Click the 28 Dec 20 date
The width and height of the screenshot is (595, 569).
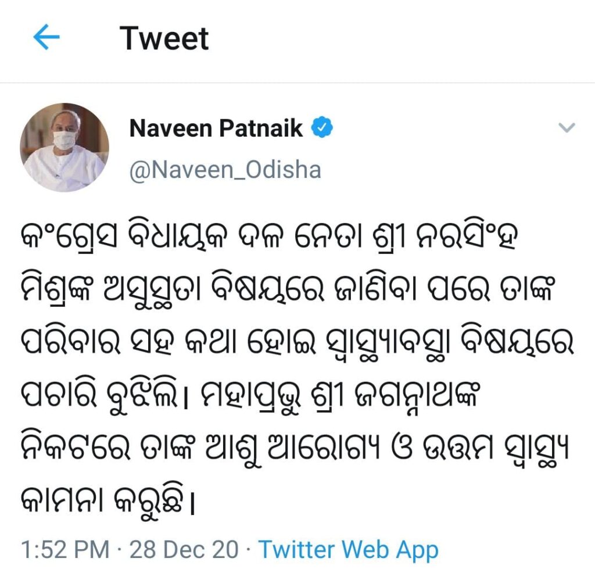(184, 550)
